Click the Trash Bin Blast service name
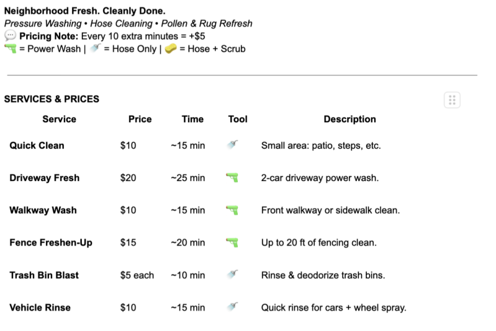This screenshot has width=496, height=331. [44, 275]
